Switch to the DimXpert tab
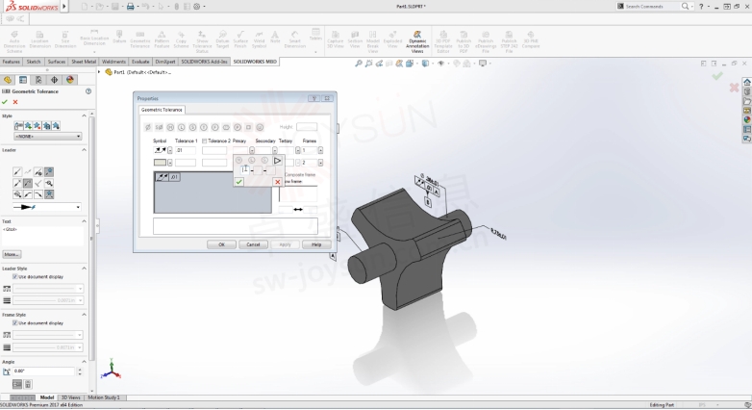Screen dimensions: 752x410 click(165, 62)
